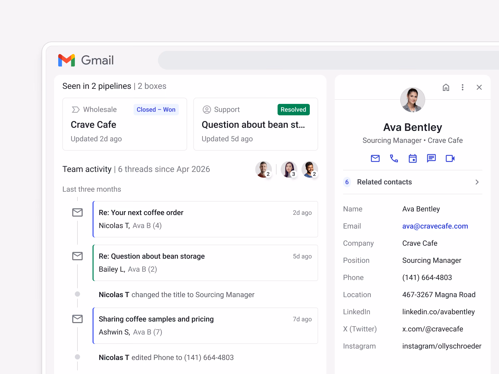Expand Related contacts chevron
This screenshot has width=499, height=374.
pyautogui.click(x=477, y=182)
